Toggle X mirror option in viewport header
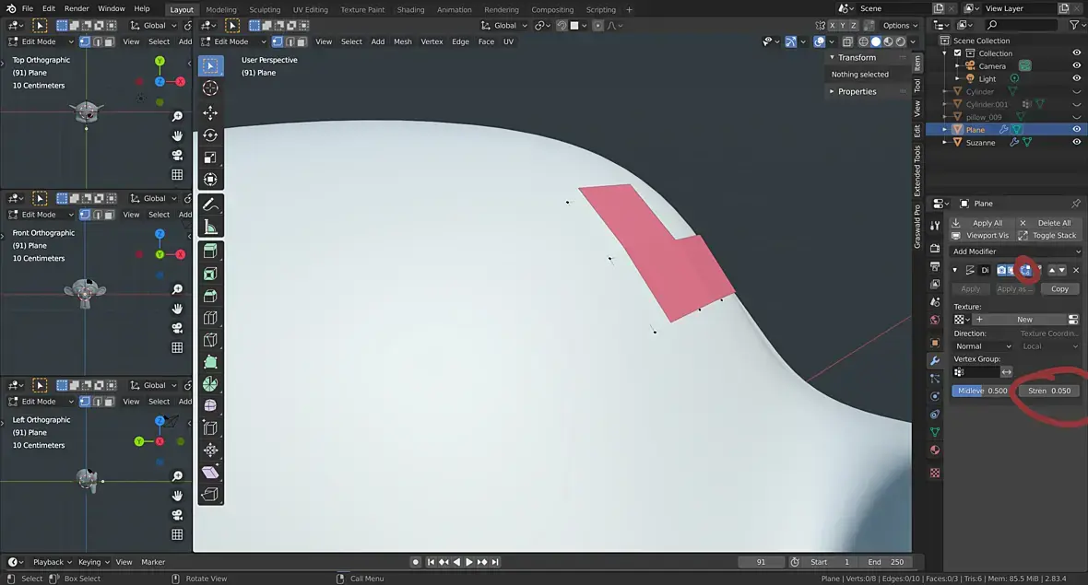The width and height of the screenshot is (1088, 585). click(x=832, y=26)
